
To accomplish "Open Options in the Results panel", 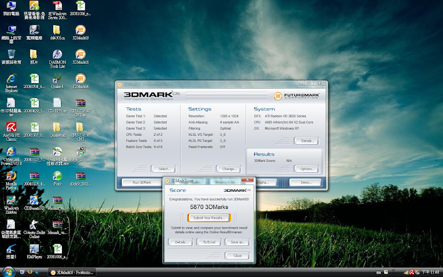I will 307,168.
